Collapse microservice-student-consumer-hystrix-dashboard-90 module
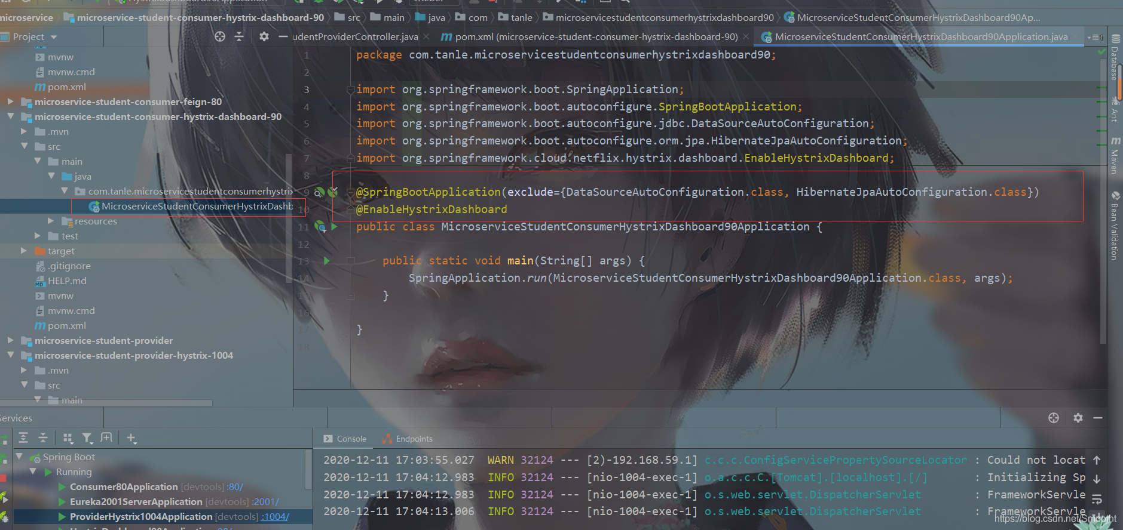Image resolution: width=1123 pixels, height=530 pixels. click(11, 116)
